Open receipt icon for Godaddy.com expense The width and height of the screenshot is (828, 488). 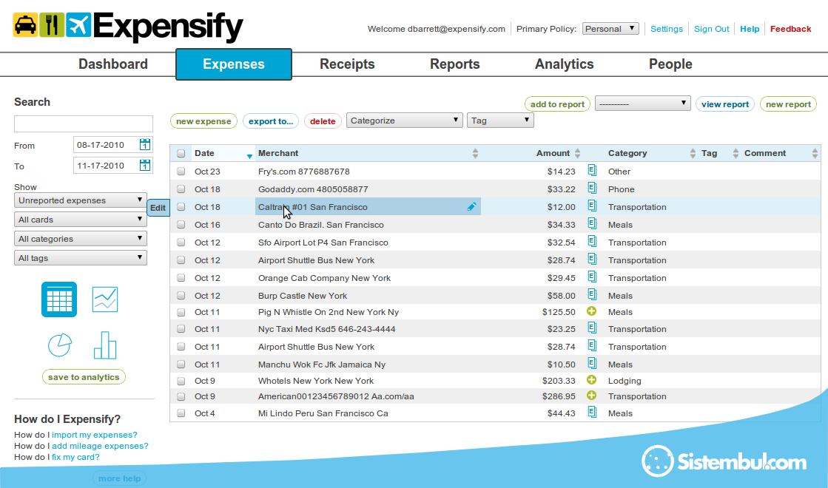(592, 188)
